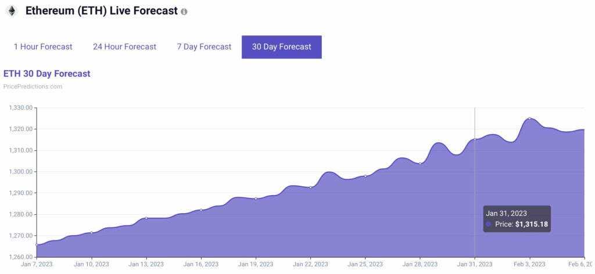Viewport: 595px width, 274px height.
Task: Click the Ethereum (ETH) Live Forecast title
Action: (x=101, y=11)
